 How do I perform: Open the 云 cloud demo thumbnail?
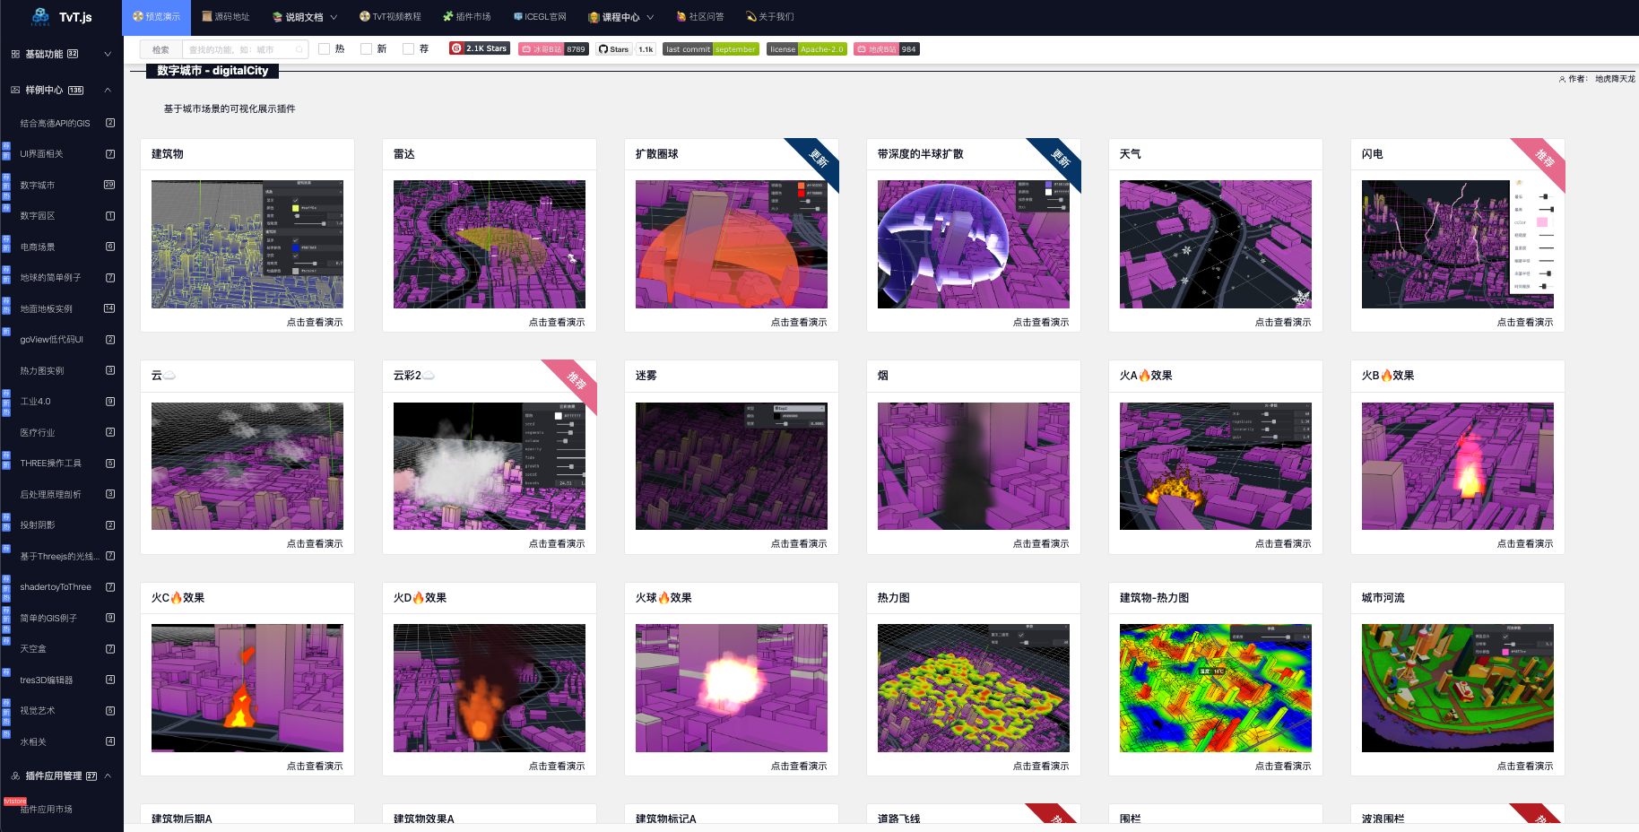point(247,466)
